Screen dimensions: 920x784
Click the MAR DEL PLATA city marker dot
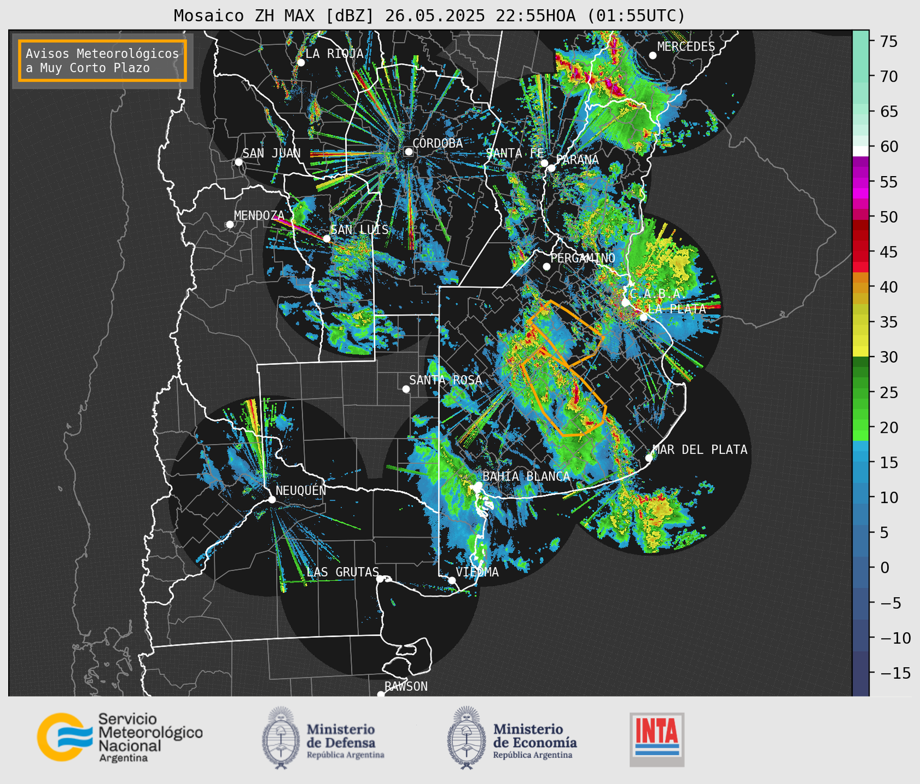click(649, 458)
